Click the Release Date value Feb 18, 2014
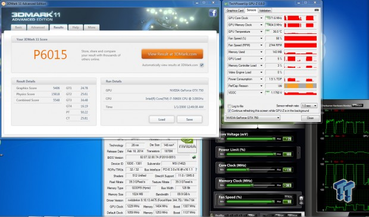Viewport: 369px width, 217px height. pyautogui.click(x=135, y=151)
